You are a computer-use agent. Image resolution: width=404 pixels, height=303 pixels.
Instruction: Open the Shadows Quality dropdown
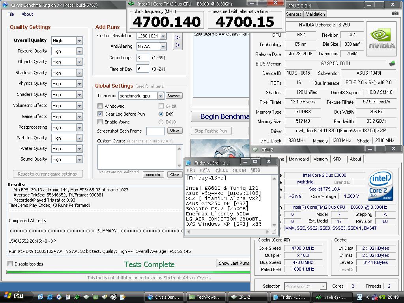click(x=79, y=73)
